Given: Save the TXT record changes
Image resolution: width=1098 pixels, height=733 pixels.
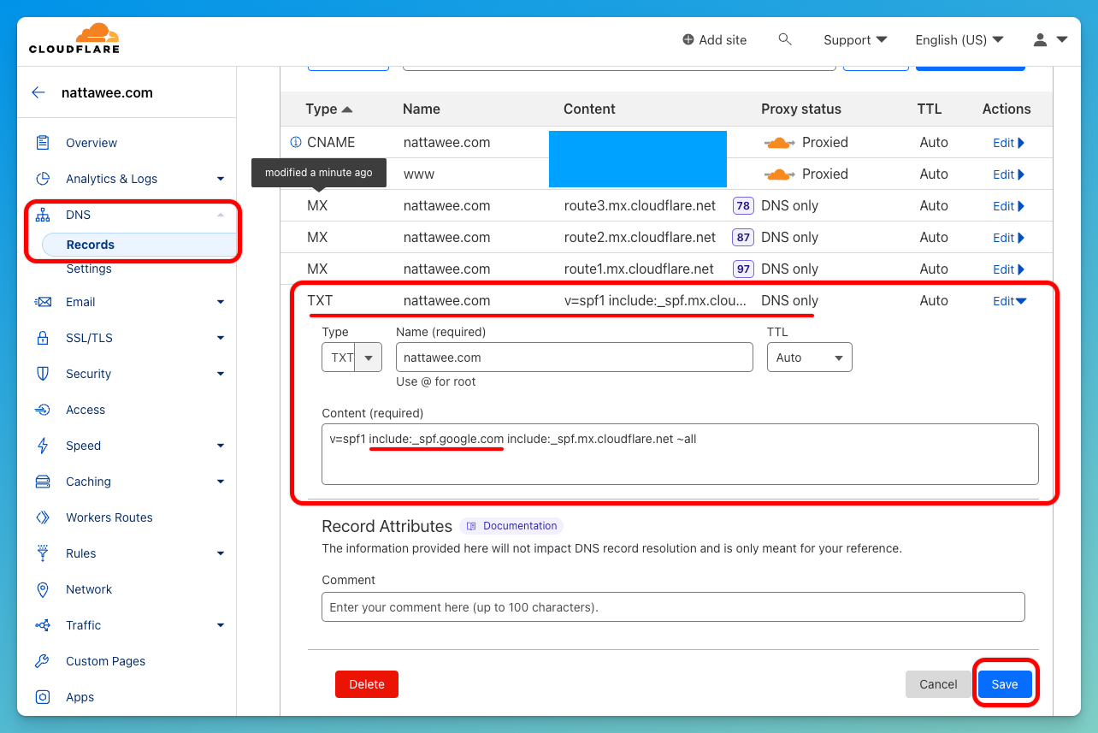Looking at the screenshot, I should pyautogui.click(x=1005, y=683).
